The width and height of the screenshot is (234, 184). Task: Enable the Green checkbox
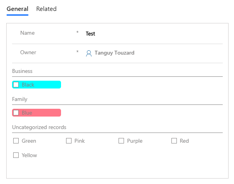click(x=16, y=141)
